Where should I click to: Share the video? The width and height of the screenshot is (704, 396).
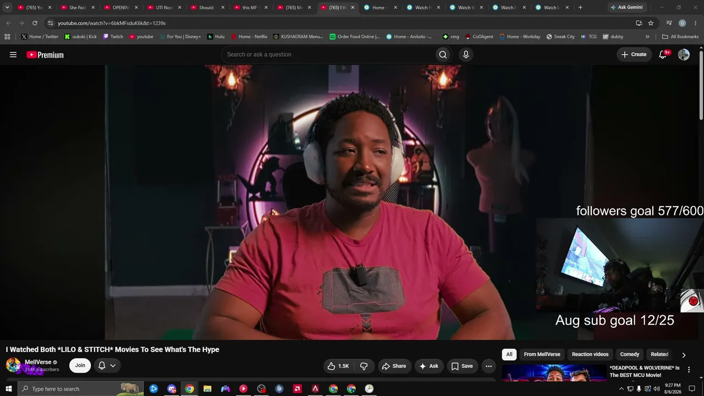(394, 366)
